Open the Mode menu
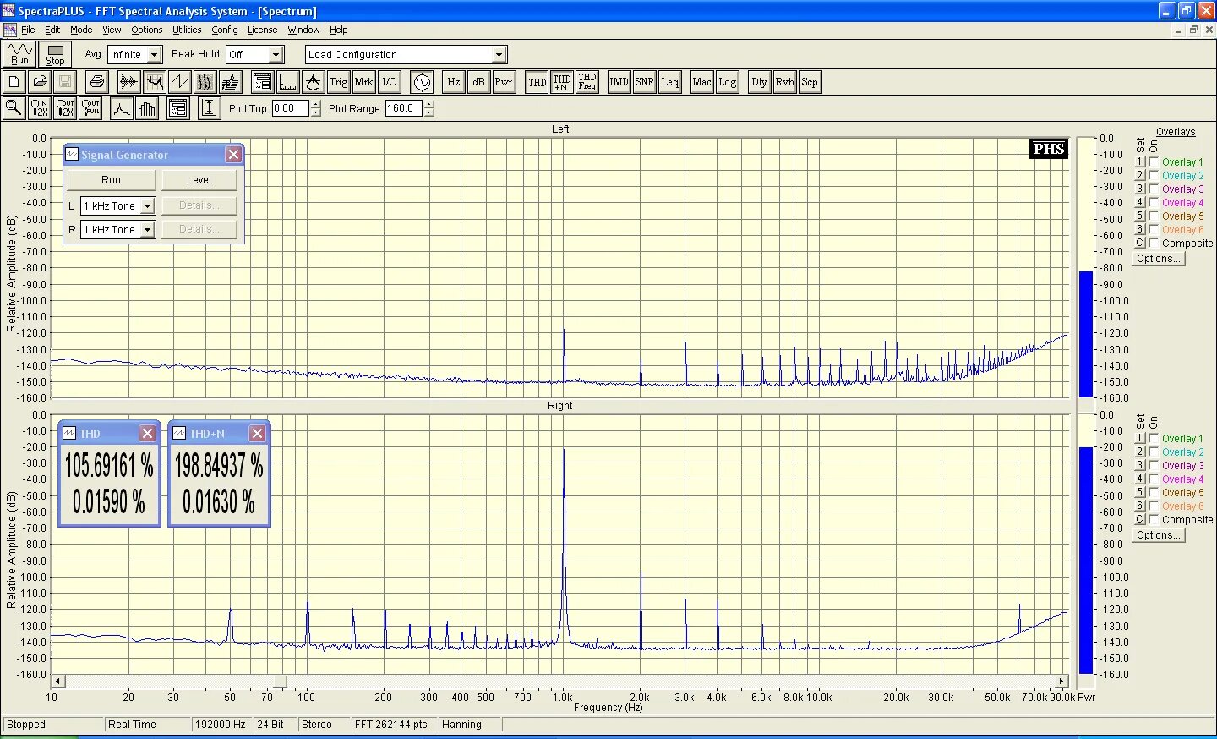Screen dimensions: 1217x739 (x=81, y=30)
